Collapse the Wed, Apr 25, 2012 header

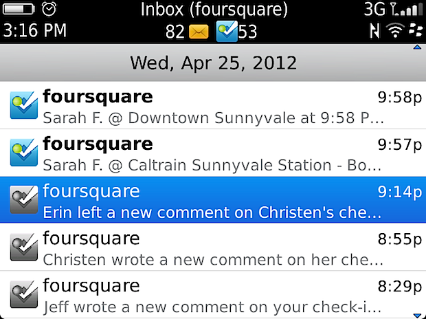(x=213, y=63)
